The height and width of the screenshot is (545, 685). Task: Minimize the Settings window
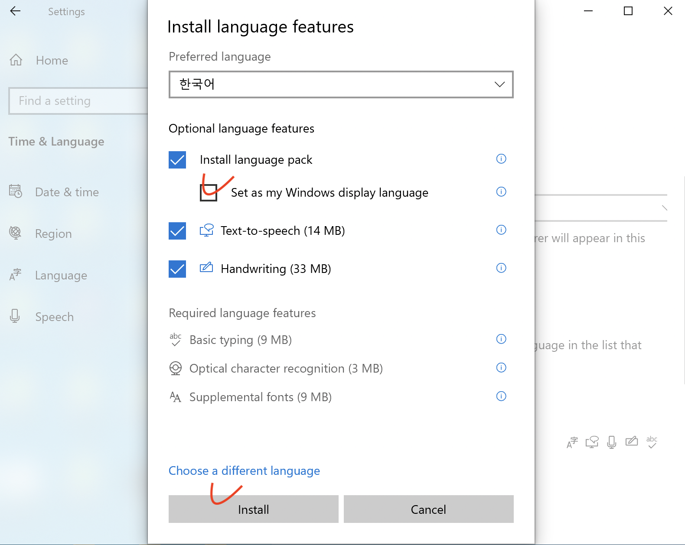(x=588, y=11)
